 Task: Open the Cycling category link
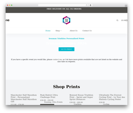click(106, 104)
